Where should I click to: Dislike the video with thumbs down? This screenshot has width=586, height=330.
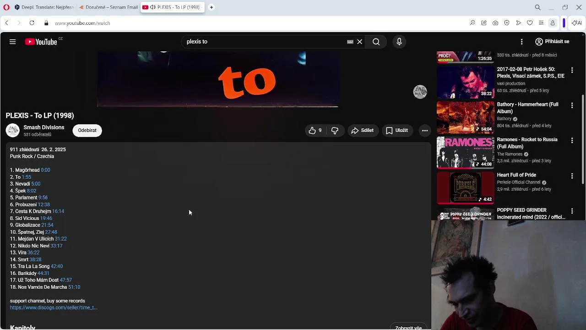[x=335, y=131]
